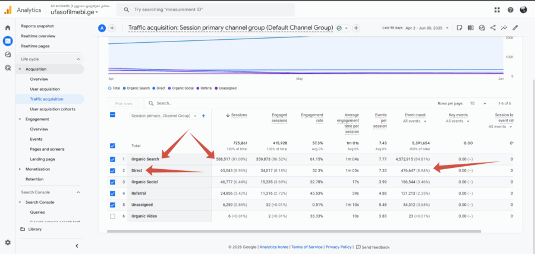This screenshot has height=254, width=535.
Task: Collapse the navigation panel arrow
Action: coord(77,246)
